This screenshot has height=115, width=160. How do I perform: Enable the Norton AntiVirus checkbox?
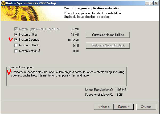(x=16, y=51)
